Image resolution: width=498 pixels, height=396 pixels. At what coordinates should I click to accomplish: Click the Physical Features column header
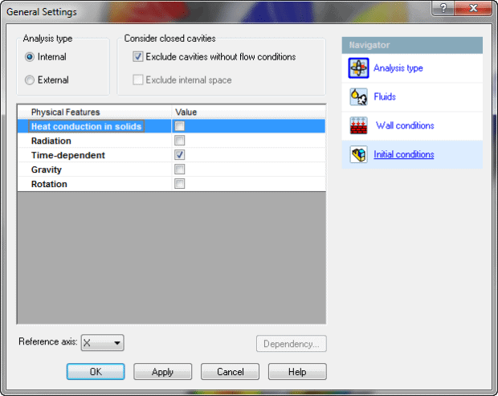(95, 112)
